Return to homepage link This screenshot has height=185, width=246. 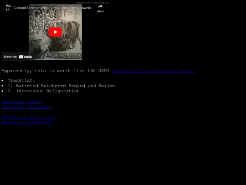[x=26, y=122]
